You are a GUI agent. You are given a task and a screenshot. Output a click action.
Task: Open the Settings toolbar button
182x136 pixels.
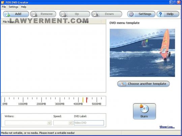point(141,14)
